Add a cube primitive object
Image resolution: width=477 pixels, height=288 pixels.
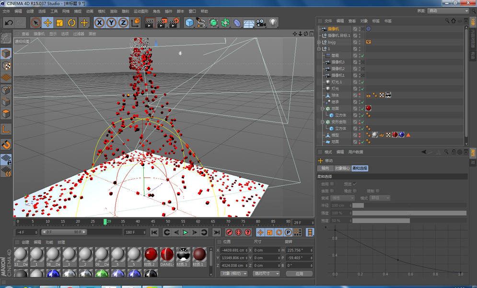click(189, 23)
